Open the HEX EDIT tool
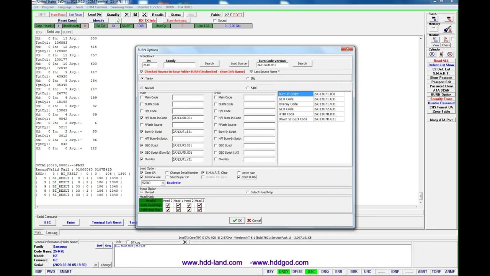Image resolution: width=490 pixels, height=276 pixels. (x=234, y=15)
